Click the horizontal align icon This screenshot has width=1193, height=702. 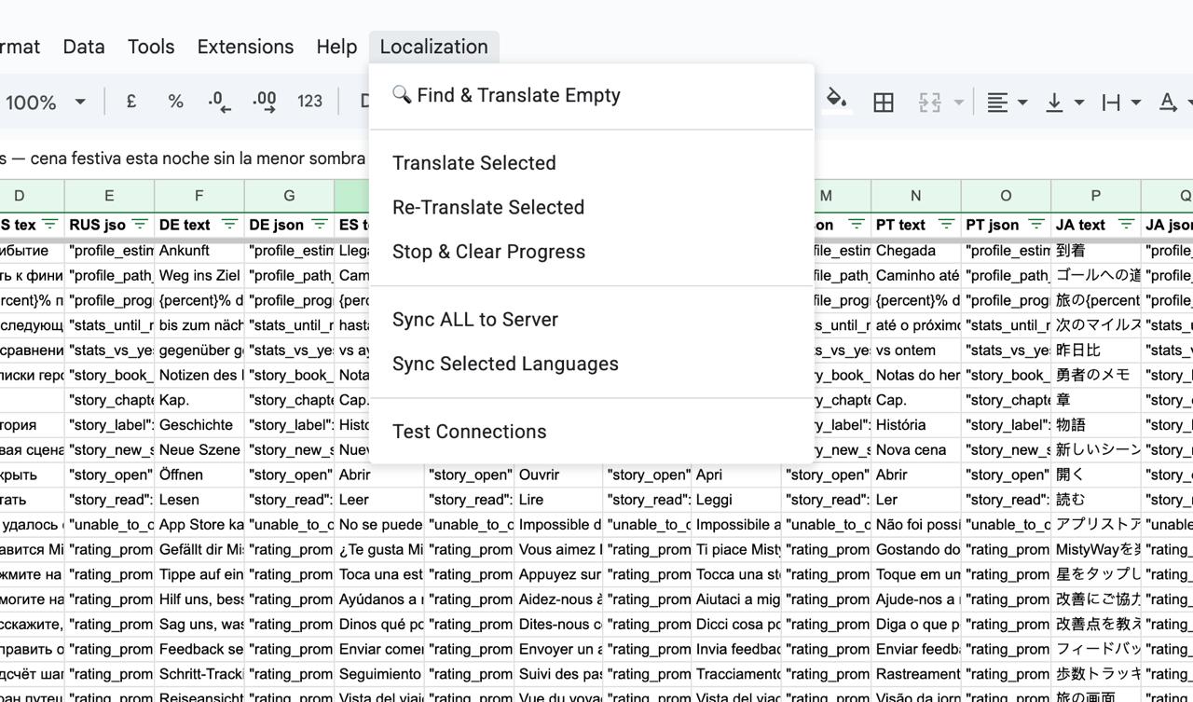(x=997, y=103)
